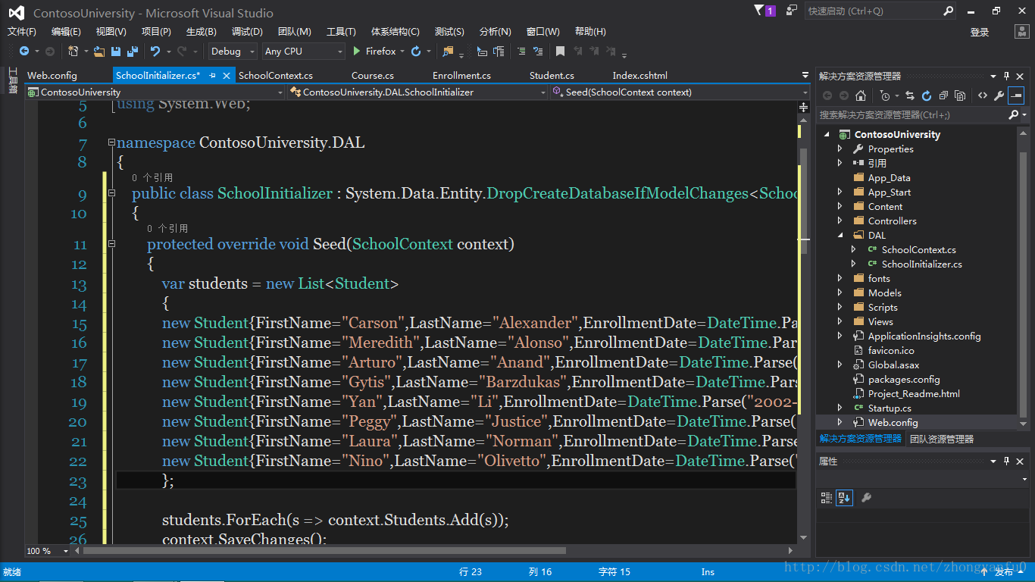Select Web.config in Solution Explorer tree

point(893,422)
